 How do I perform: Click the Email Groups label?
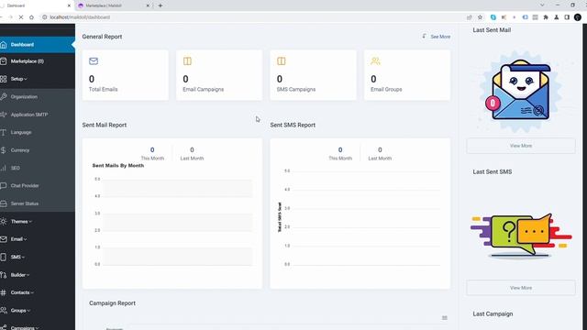click(x=386, y=90)
